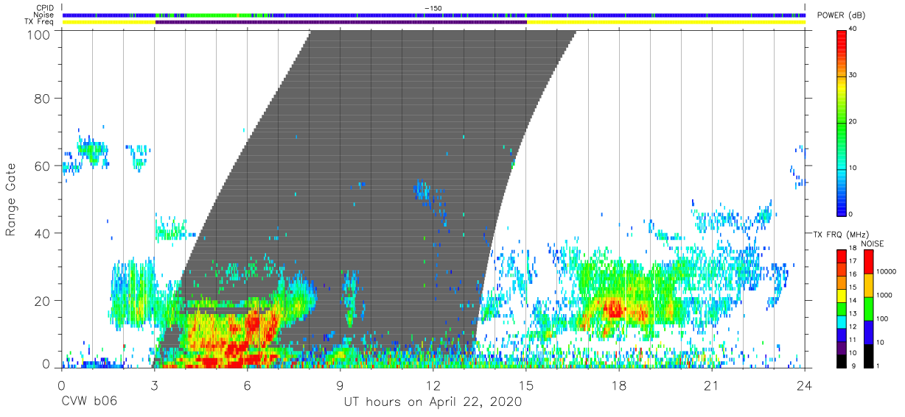The width and height of the screenshot is (905, 417).
Task: Click the '14' tick on TX FRQ scale
Action: pyautogui.click(x=853, y=300)
